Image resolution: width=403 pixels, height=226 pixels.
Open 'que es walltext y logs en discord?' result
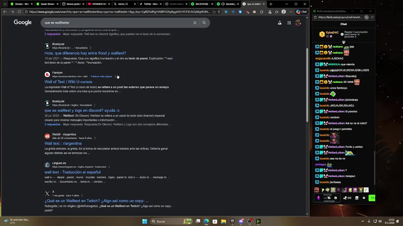click(82, 110)
